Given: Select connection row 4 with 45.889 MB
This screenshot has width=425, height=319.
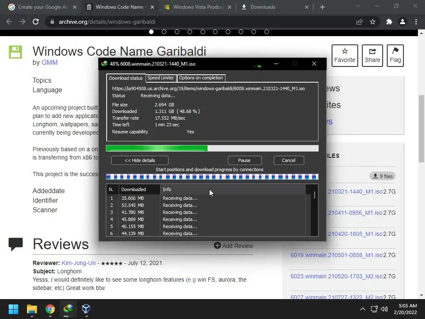Looking at the screenshot, I should click(206, 219).
